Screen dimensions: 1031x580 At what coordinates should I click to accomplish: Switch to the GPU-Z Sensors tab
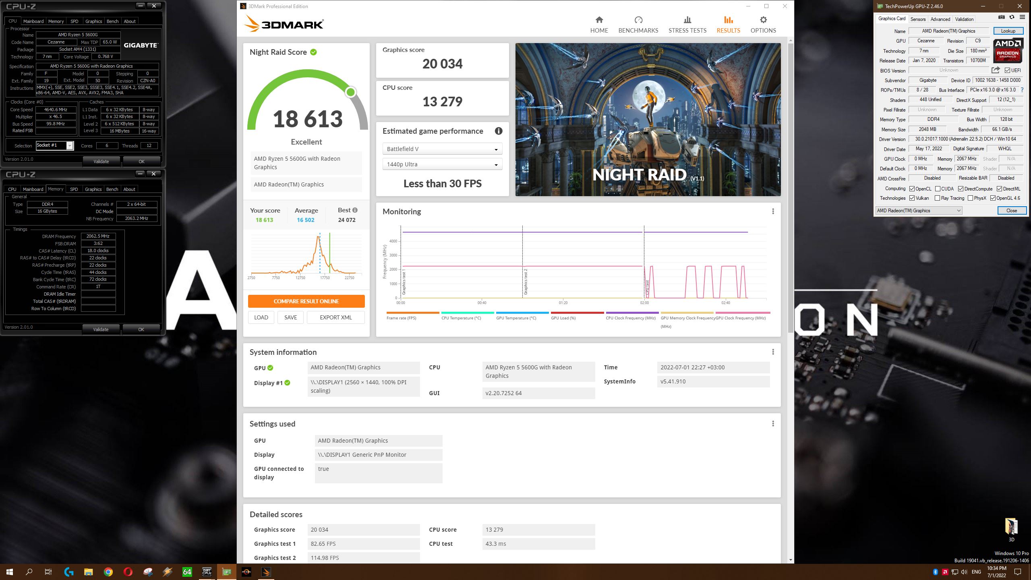918,19
